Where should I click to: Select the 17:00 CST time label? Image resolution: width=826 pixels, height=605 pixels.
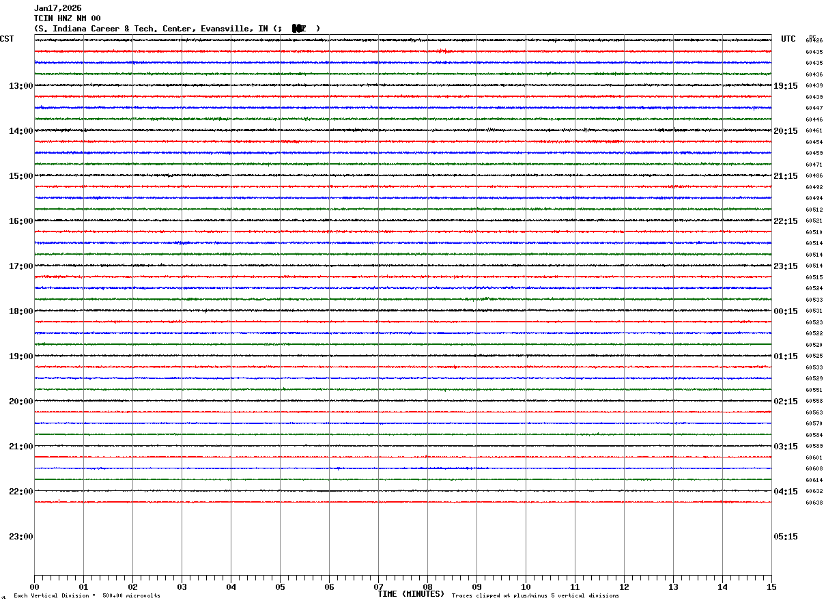[20, 266]
